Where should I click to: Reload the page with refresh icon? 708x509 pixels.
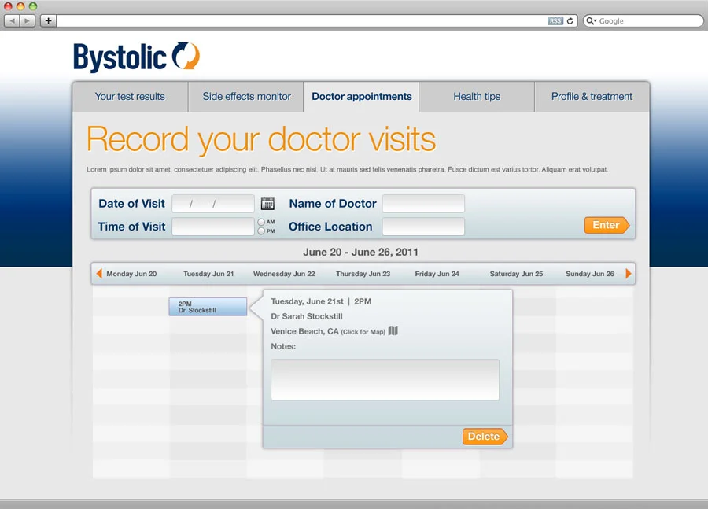[x=570, y=20]
